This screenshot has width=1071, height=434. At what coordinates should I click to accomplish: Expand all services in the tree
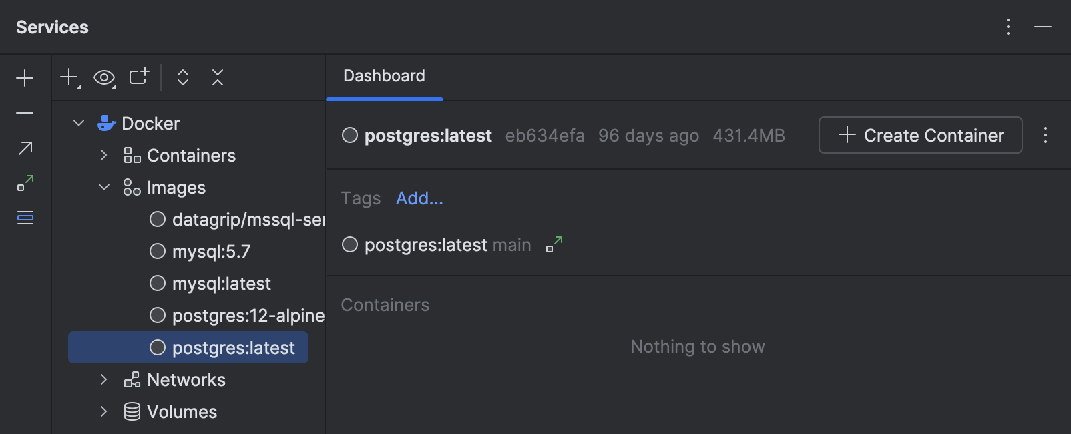(183, 77)
